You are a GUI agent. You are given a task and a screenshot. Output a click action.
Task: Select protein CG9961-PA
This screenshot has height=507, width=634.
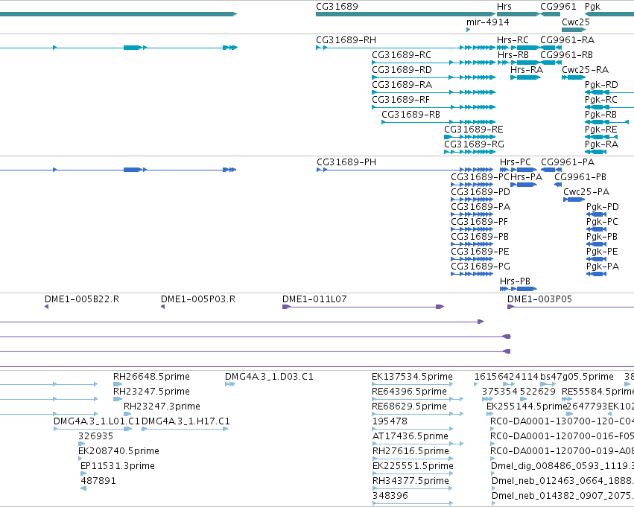coord(568,162)
